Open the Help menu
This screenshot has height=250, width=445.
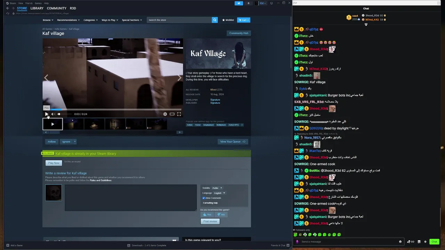point(46,3)
